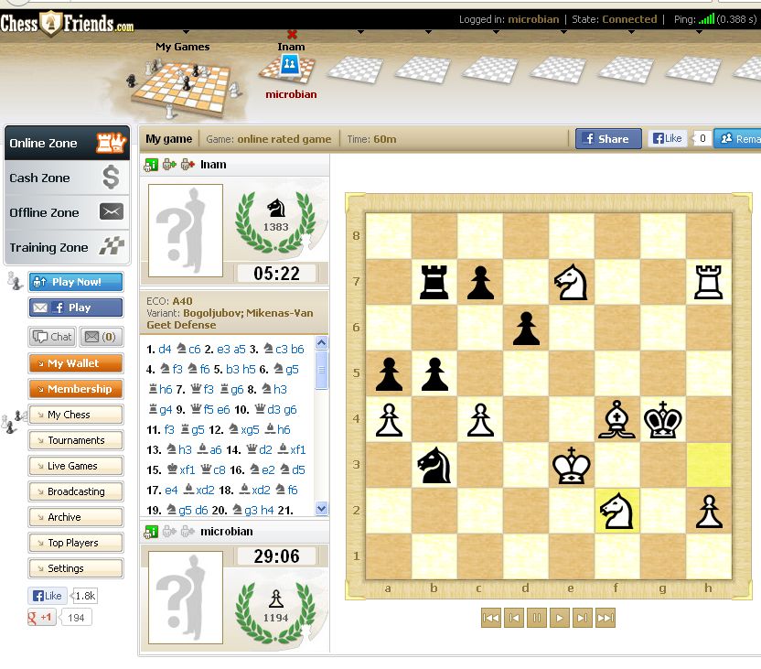Pause the move replay

coord(537,618)
